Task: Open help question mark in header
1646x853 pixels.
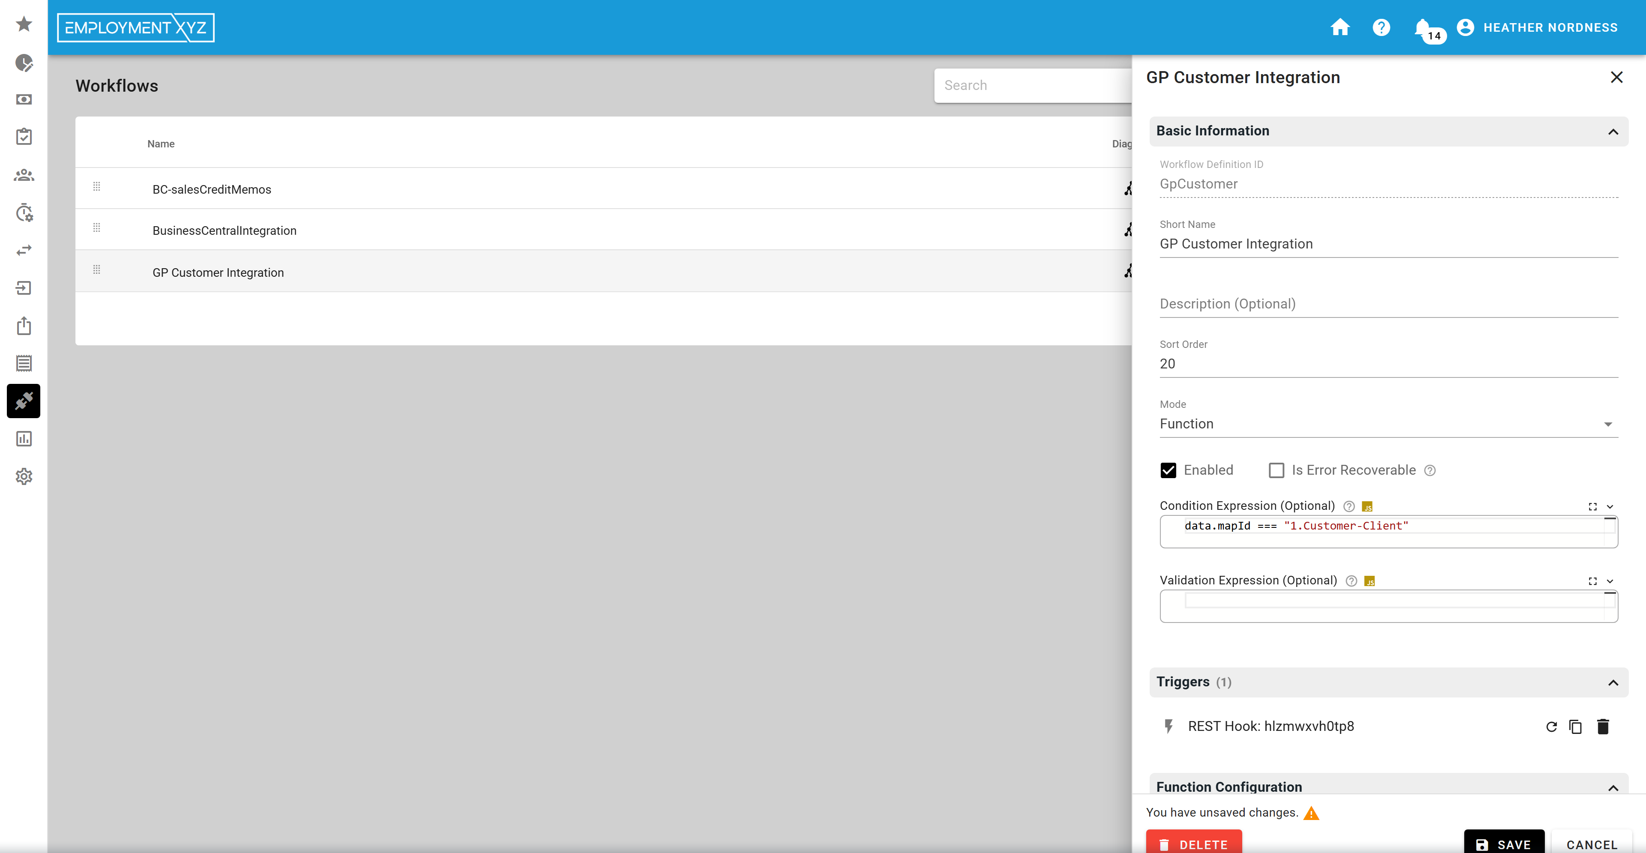Action: click(x=1381, y=27)
